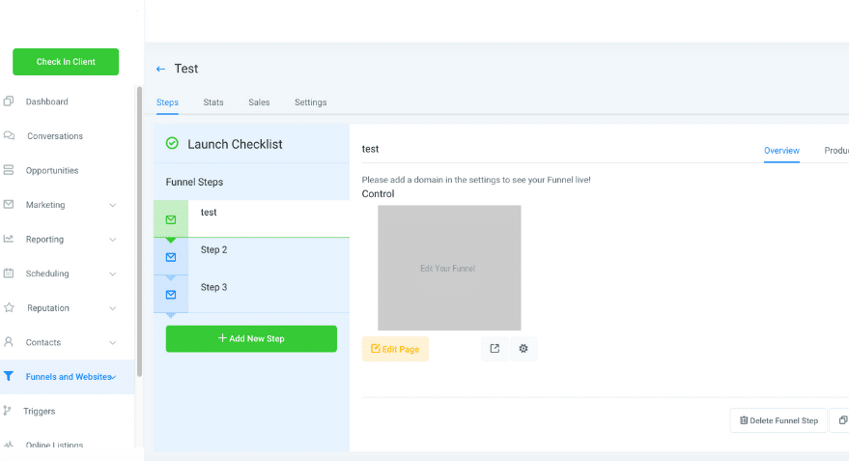Open the Sales tab

click(259, 102)
